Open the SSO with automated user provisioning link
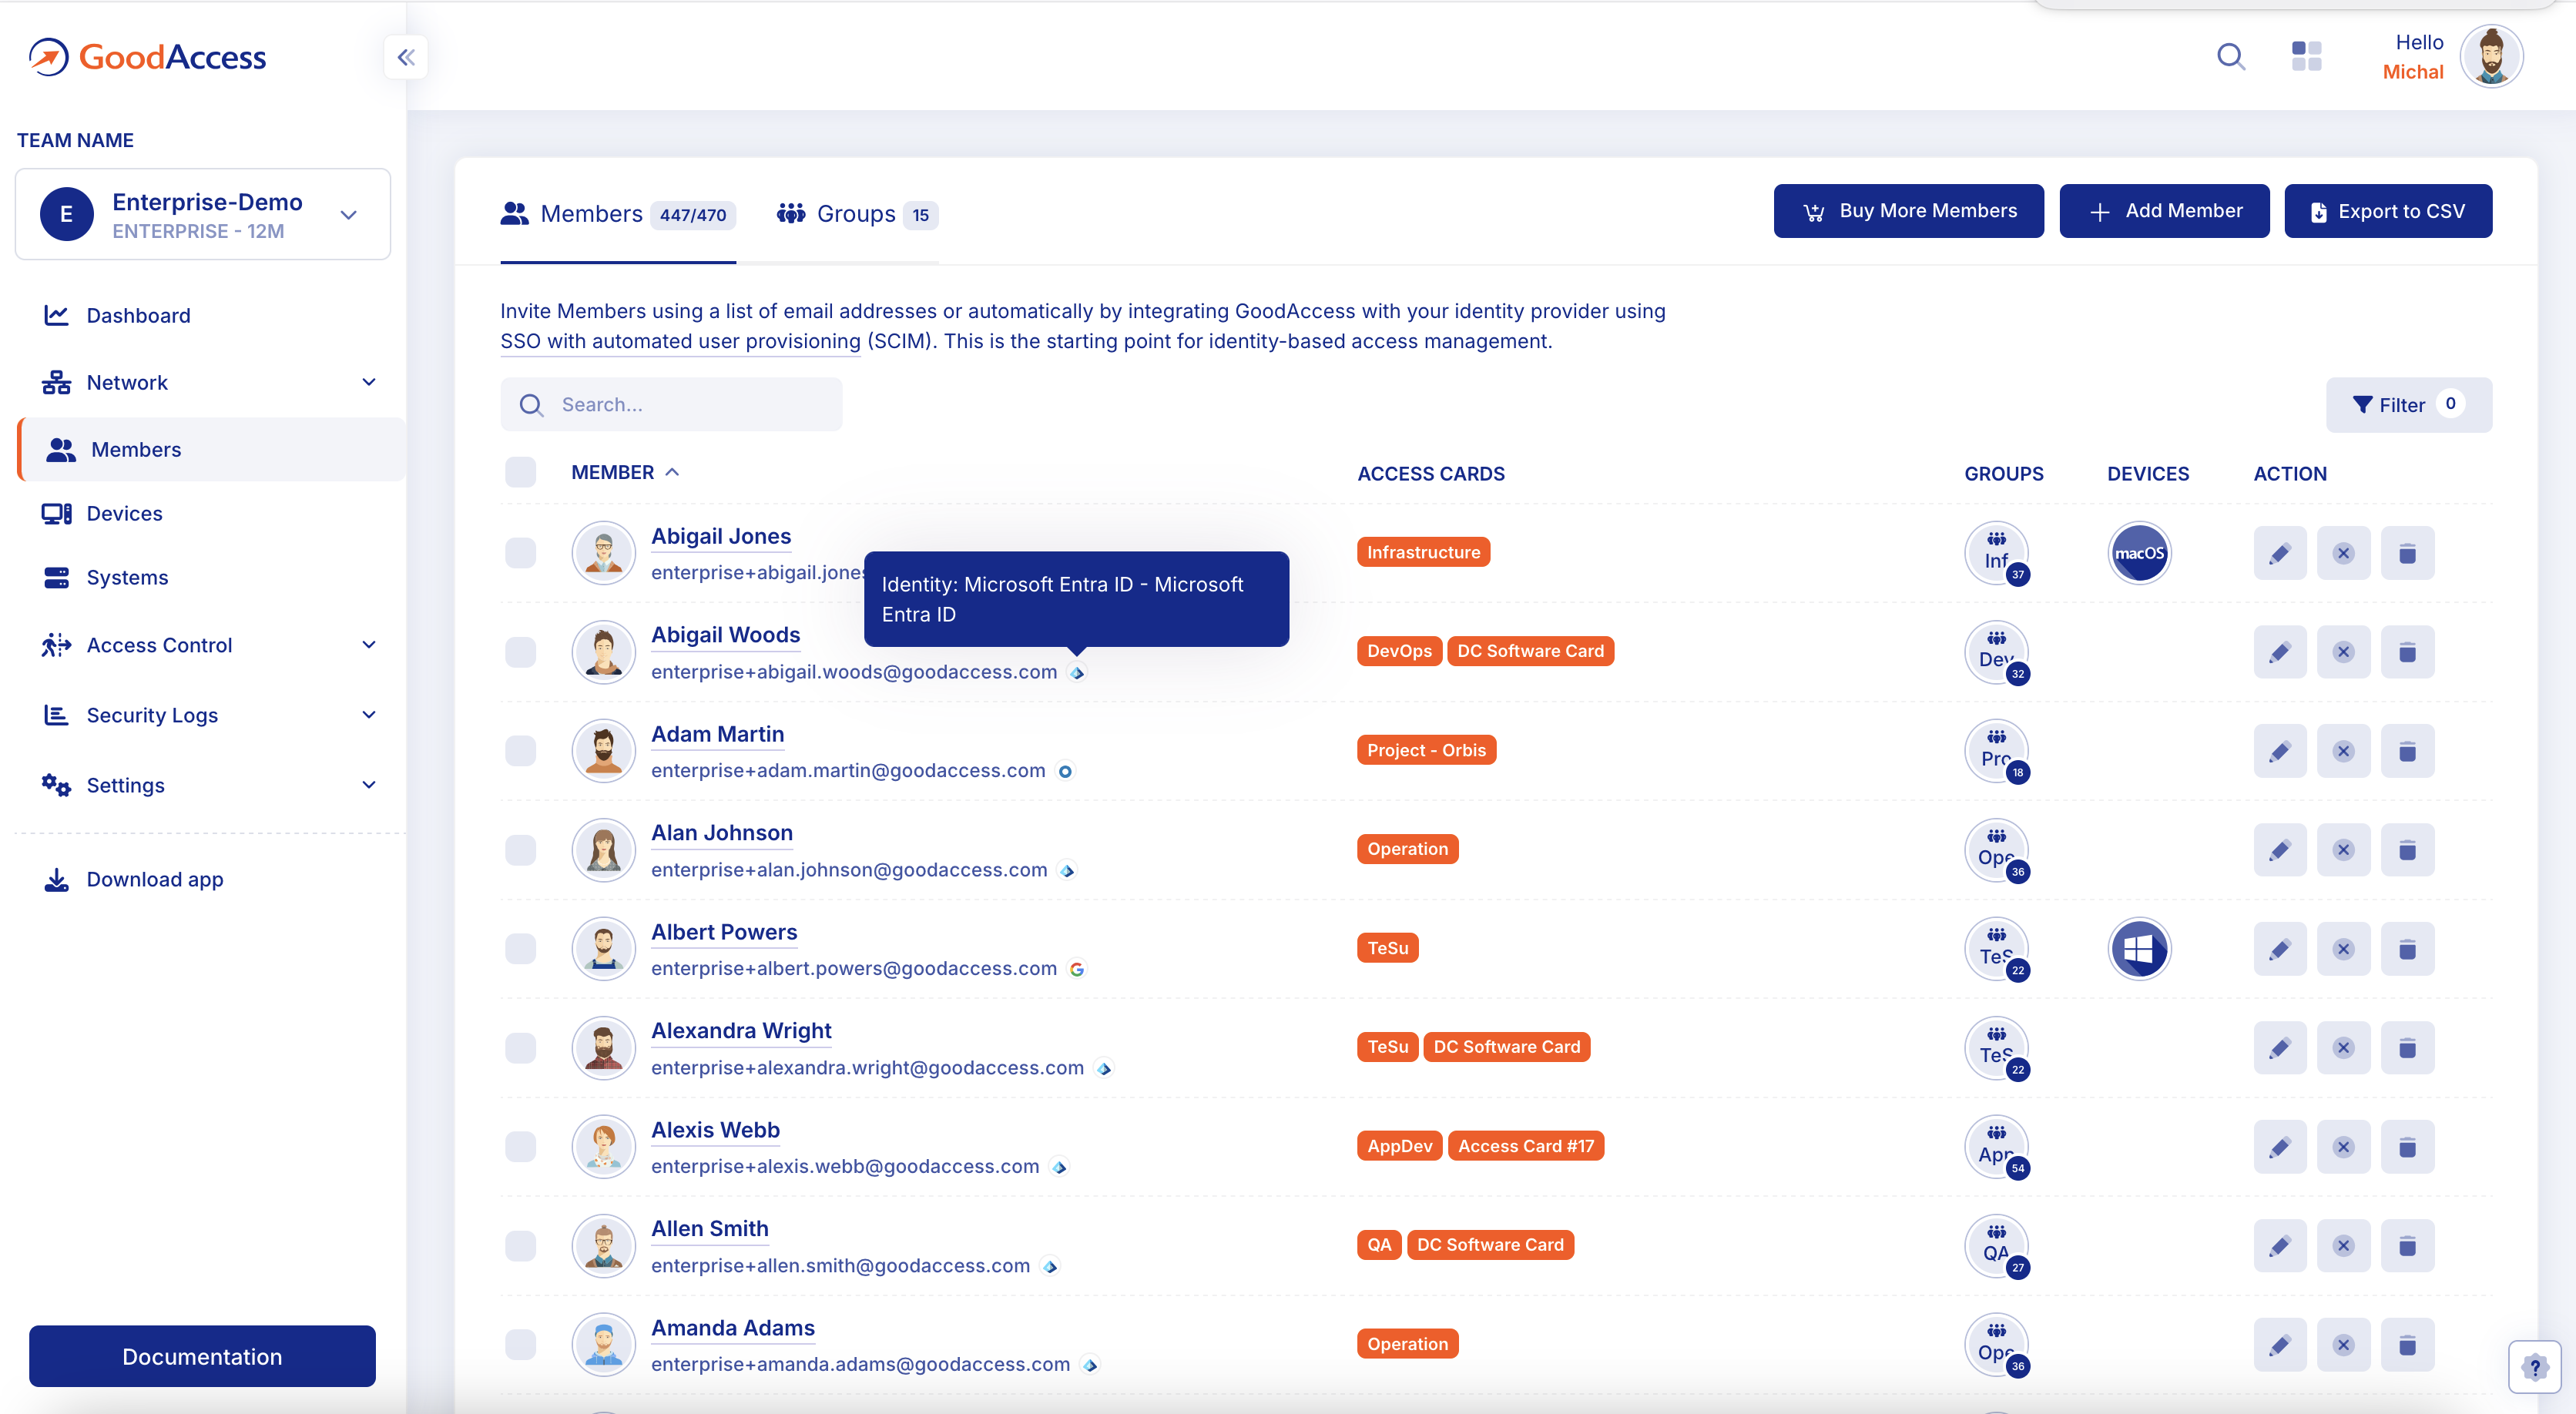The width and height of the screenshot is (2576, 1414). 680,341
